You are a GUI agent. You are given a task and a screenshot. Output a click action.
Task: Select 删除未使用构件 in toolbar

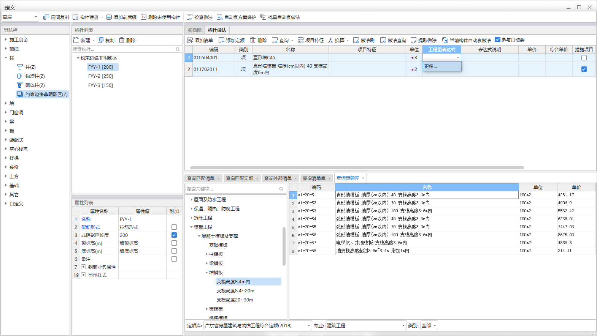[x=160, y=17]
